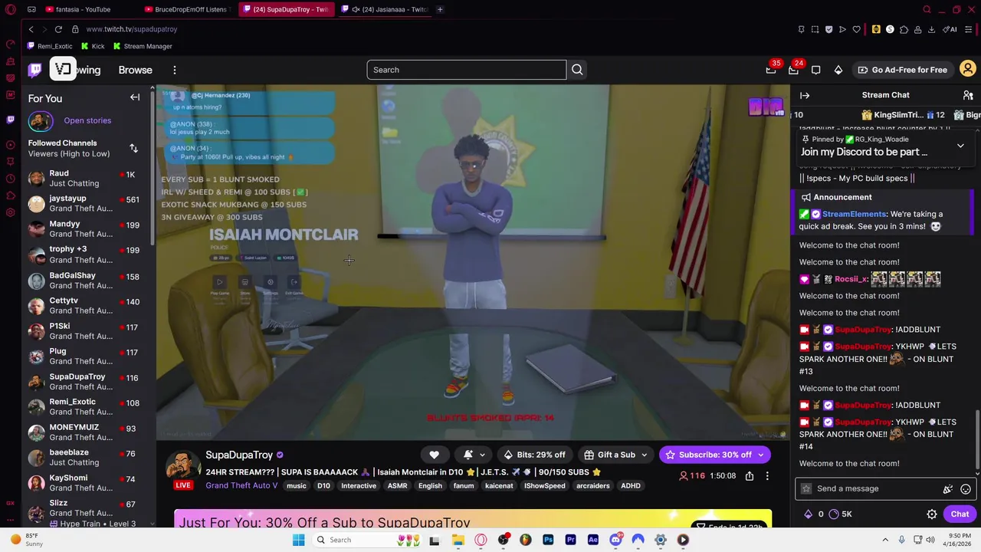Open the emote picker in chat
Viewport: 981px width, 552px height.
(966, 488)
